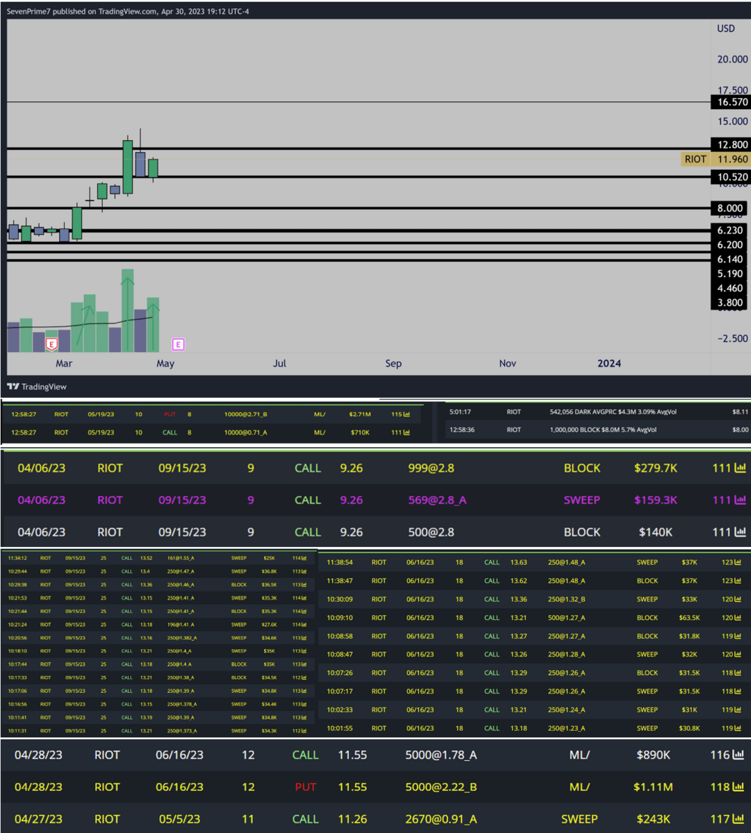Click the $159.3K premium value
Viewport: 751px width, 833px height.
pyautogui.click(x=655, y=500)
